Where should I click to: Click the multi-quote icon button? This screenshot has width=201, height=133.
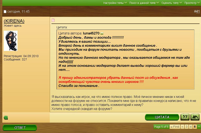[185, 117]
